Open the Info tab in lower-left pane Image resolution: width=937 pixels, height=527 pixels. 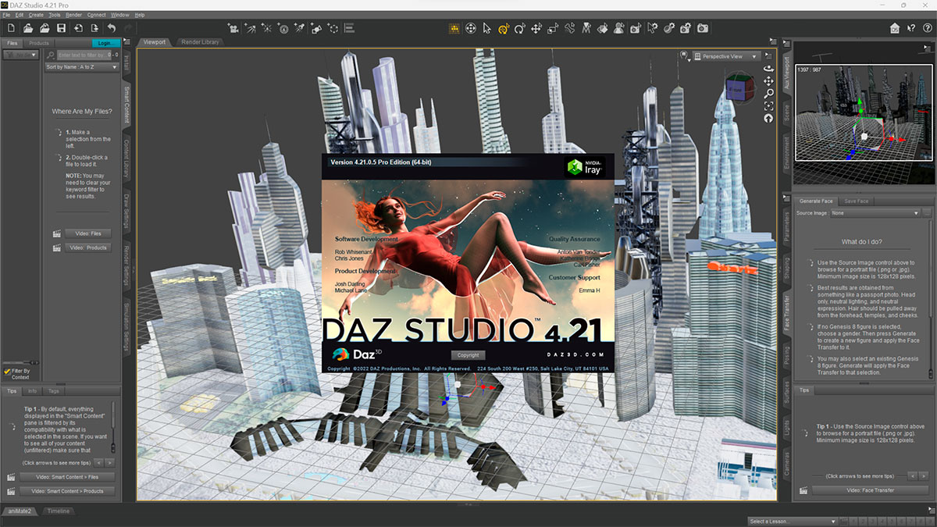coord(33,390)
